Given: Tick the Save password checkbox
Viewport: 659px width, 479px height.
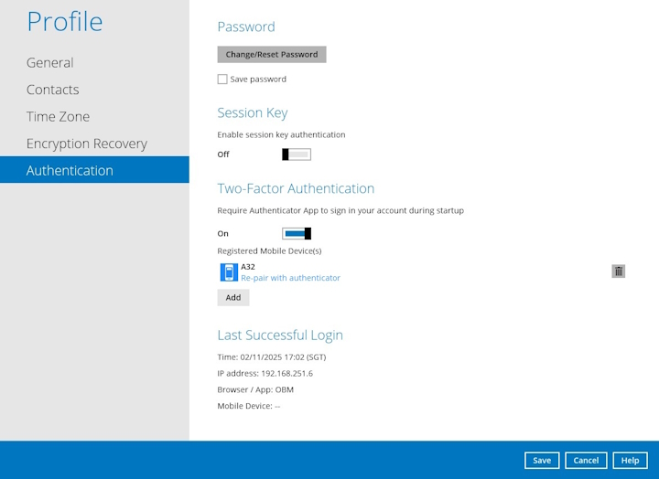Looking at the screenshot, I should 222,79.
